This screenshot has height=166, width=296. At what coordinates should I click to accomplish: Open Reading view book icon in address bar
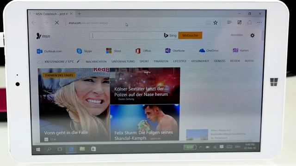(208, 23)
